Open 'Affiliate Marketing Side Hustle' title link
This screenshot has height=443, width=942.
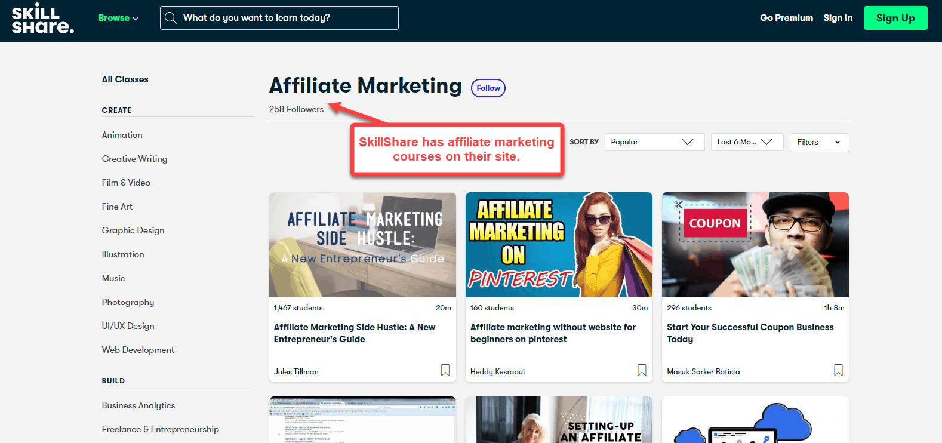pyautogui.click(x=355, y=333)
